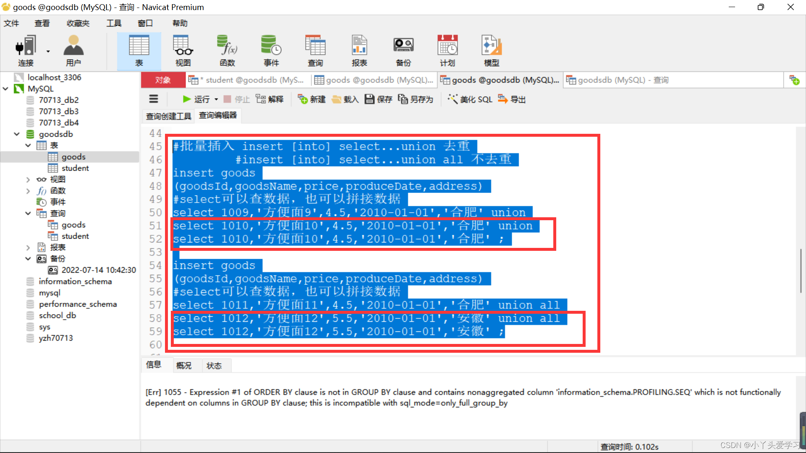Expand the 函数 (Functions) node
The width and height of the screenshot is (806, 453).
coord(28,190)
